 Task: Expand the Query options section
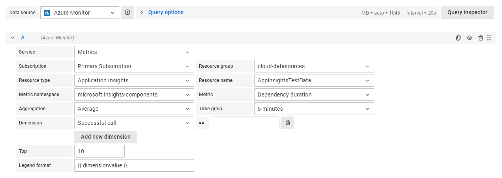165,13
